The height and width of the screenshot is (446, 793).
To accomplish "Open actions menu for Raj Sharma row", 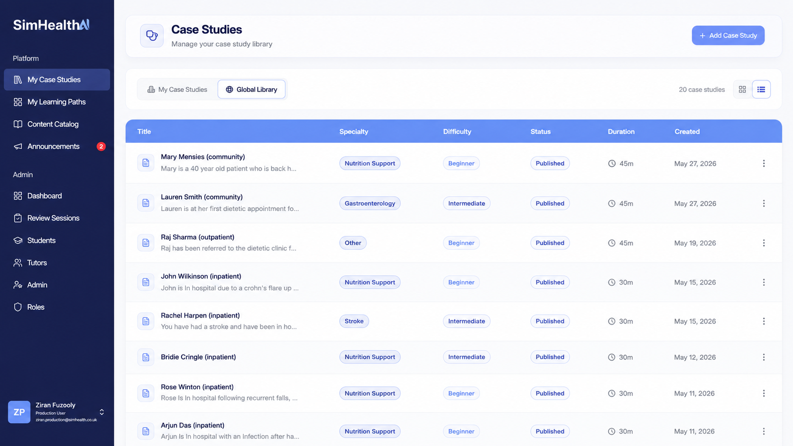I will click(764, 243).
